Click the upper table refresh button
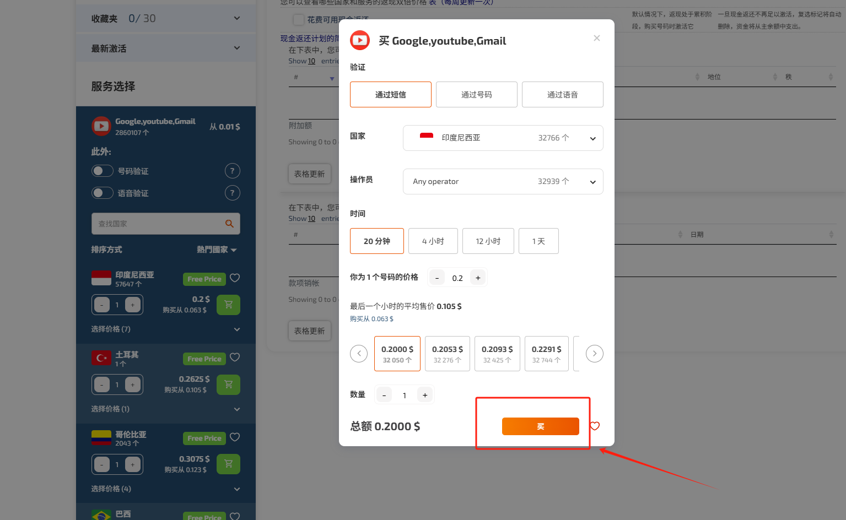The image size is (846, 520). tap(310, 174)
